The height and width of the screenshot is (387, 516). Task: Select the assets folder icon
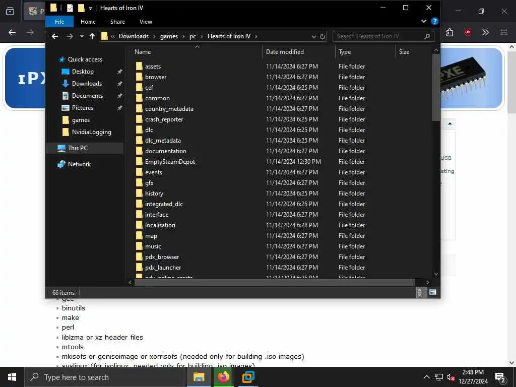(x=139, y=66)
